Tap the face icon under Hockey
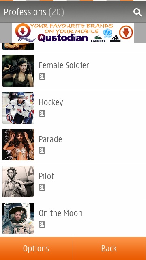Screen dimensions: 146x260 pos(42,113)
